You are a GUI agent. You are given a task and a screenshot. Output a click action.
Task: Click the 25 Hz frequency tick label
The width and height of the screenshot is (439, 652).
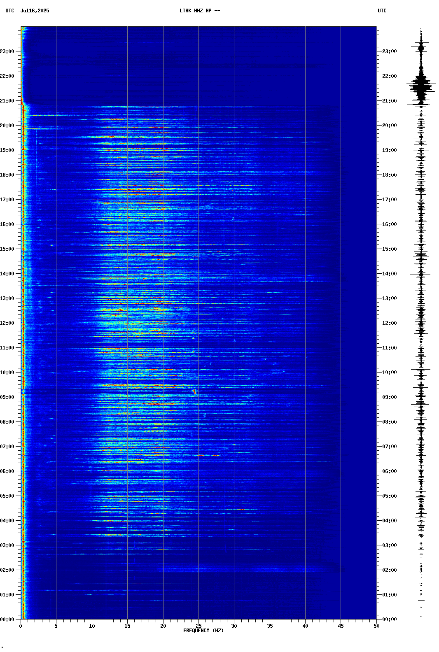198,626
